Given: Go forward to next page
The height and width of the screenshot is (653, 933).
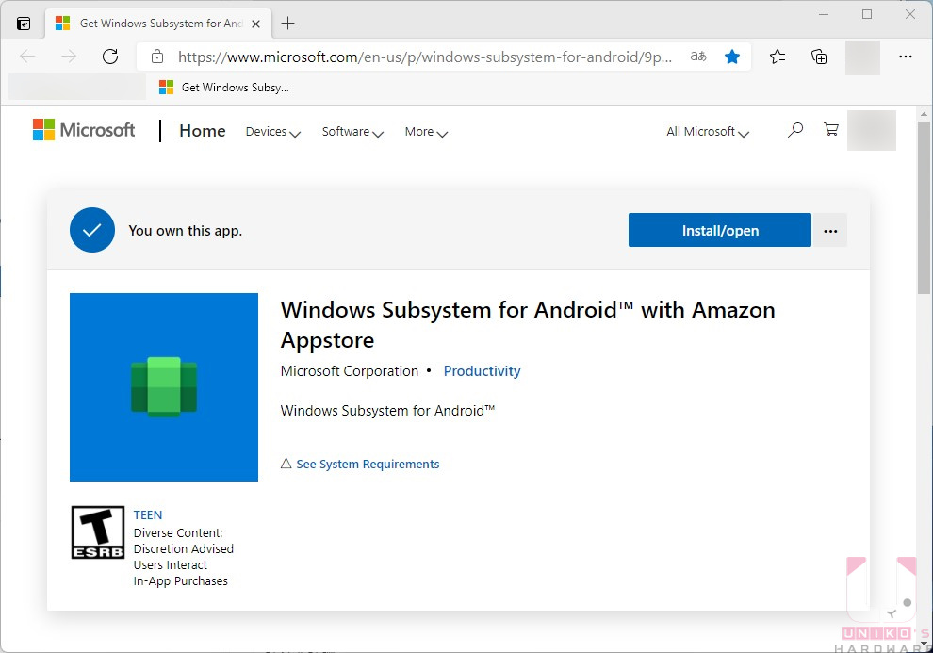Looking at the screenshot, I should (x=69, y=57).
